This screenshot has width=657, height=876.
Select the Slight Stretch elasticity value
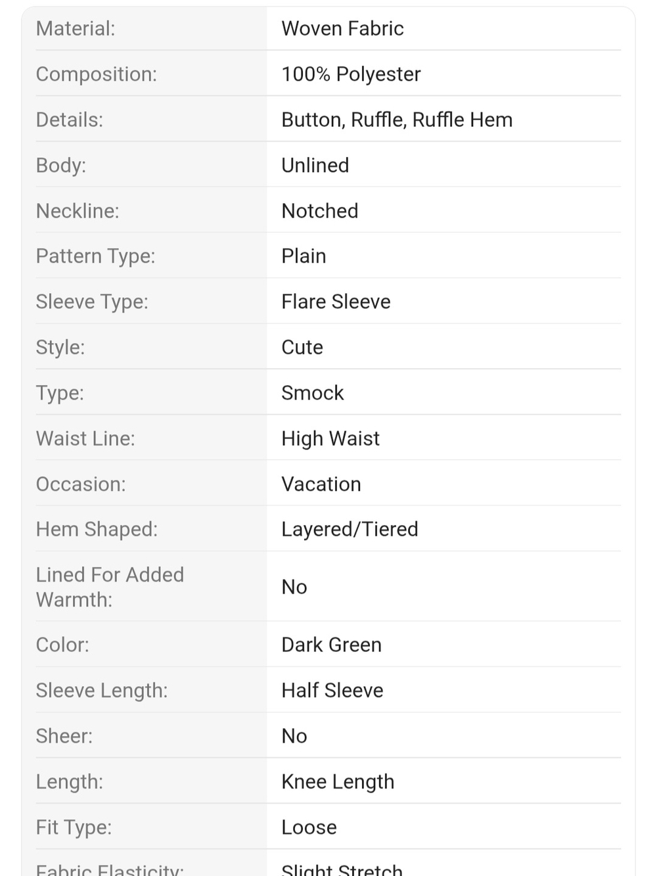(342, 869)
